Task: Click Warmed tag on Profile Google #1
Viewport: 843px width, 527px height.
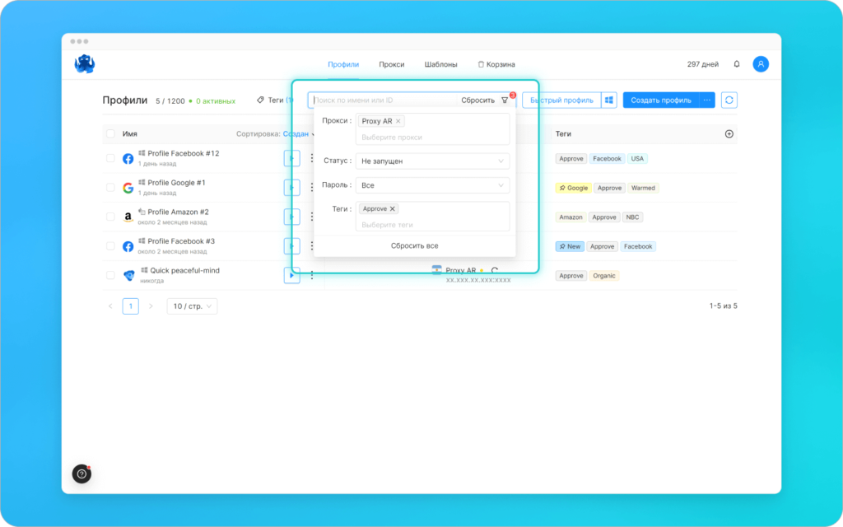Action: point(643,188)
